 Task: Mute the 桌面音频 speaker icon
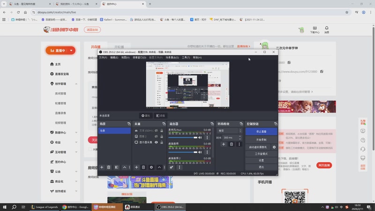tap(200, 152)
